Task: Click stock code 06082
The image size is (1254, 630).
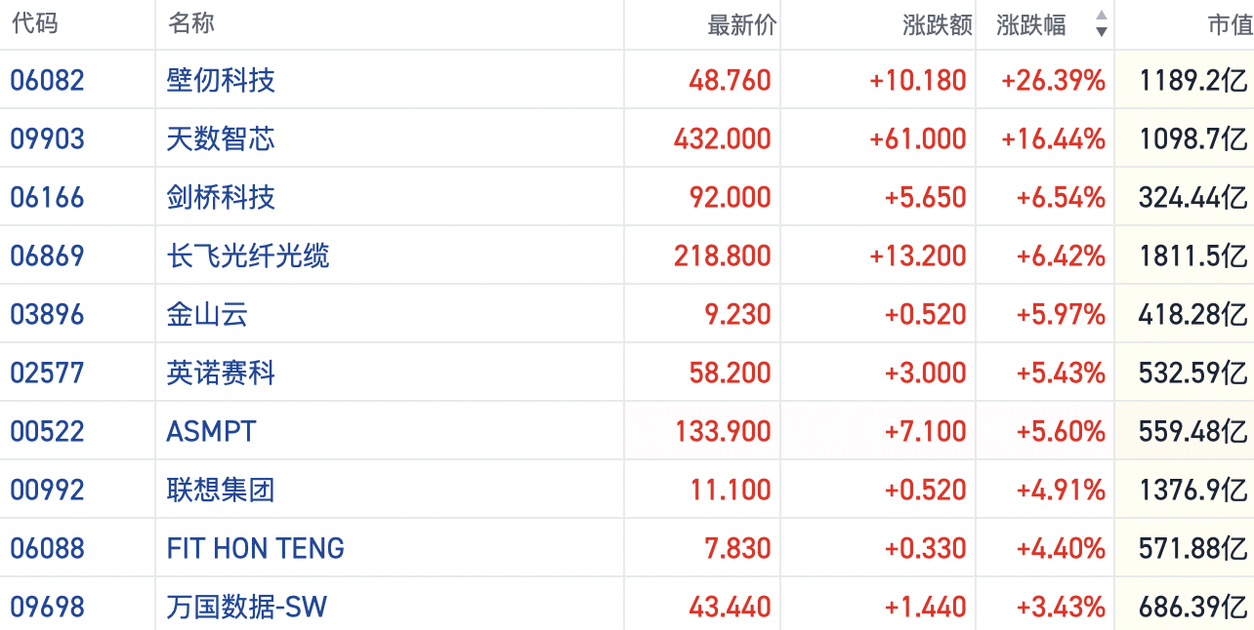Action: (47, 80)
